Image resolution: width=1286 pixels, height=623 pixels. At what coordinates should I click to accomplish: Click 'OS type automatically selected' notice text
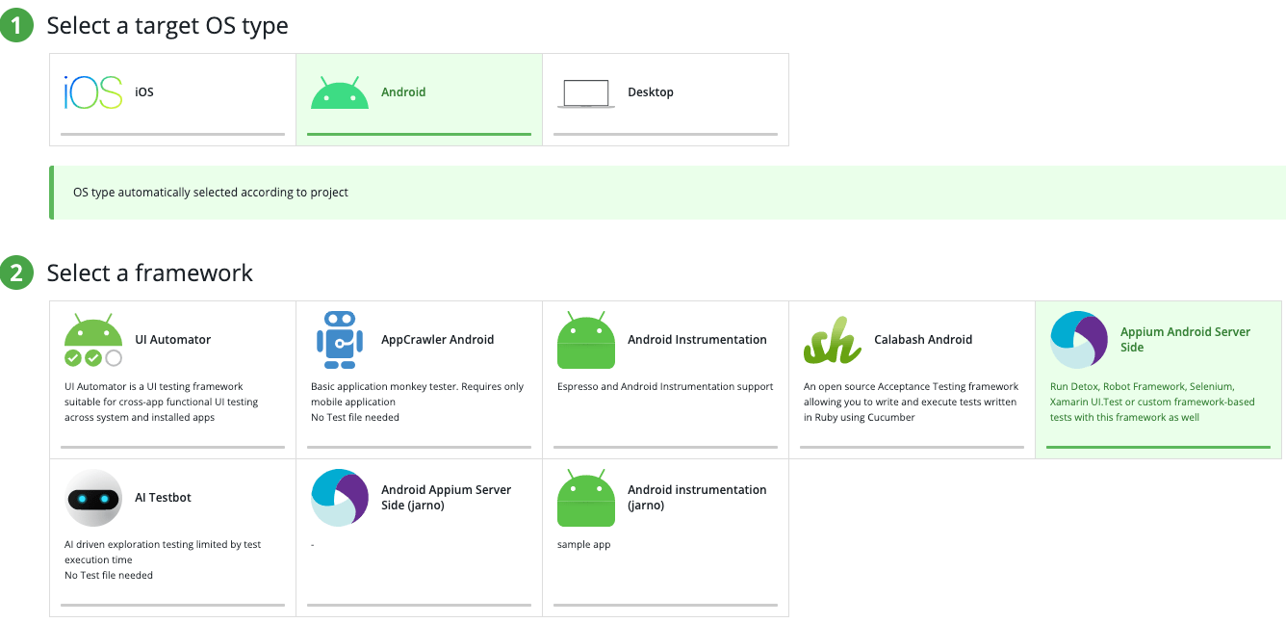(211, 193)
